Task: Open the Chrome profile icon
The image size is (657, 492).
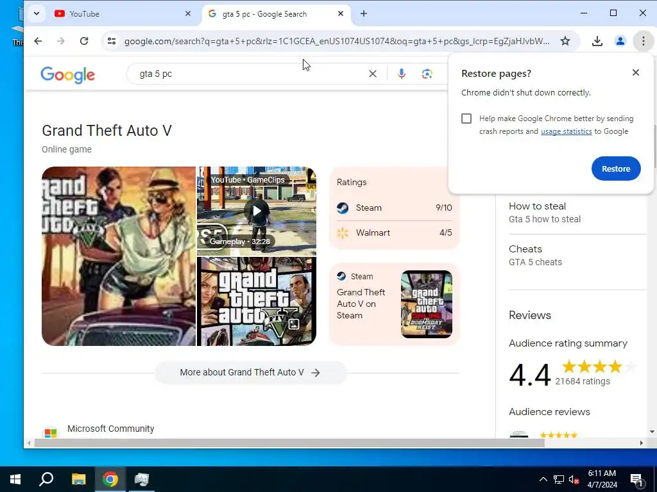Action: click(620, 41)
